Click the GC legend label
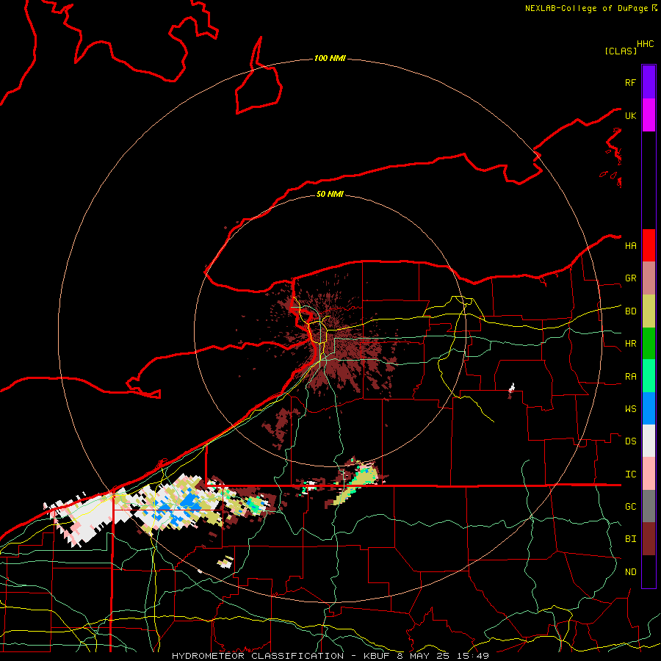This screenshot has width=661, height=661. coord(630,507)
